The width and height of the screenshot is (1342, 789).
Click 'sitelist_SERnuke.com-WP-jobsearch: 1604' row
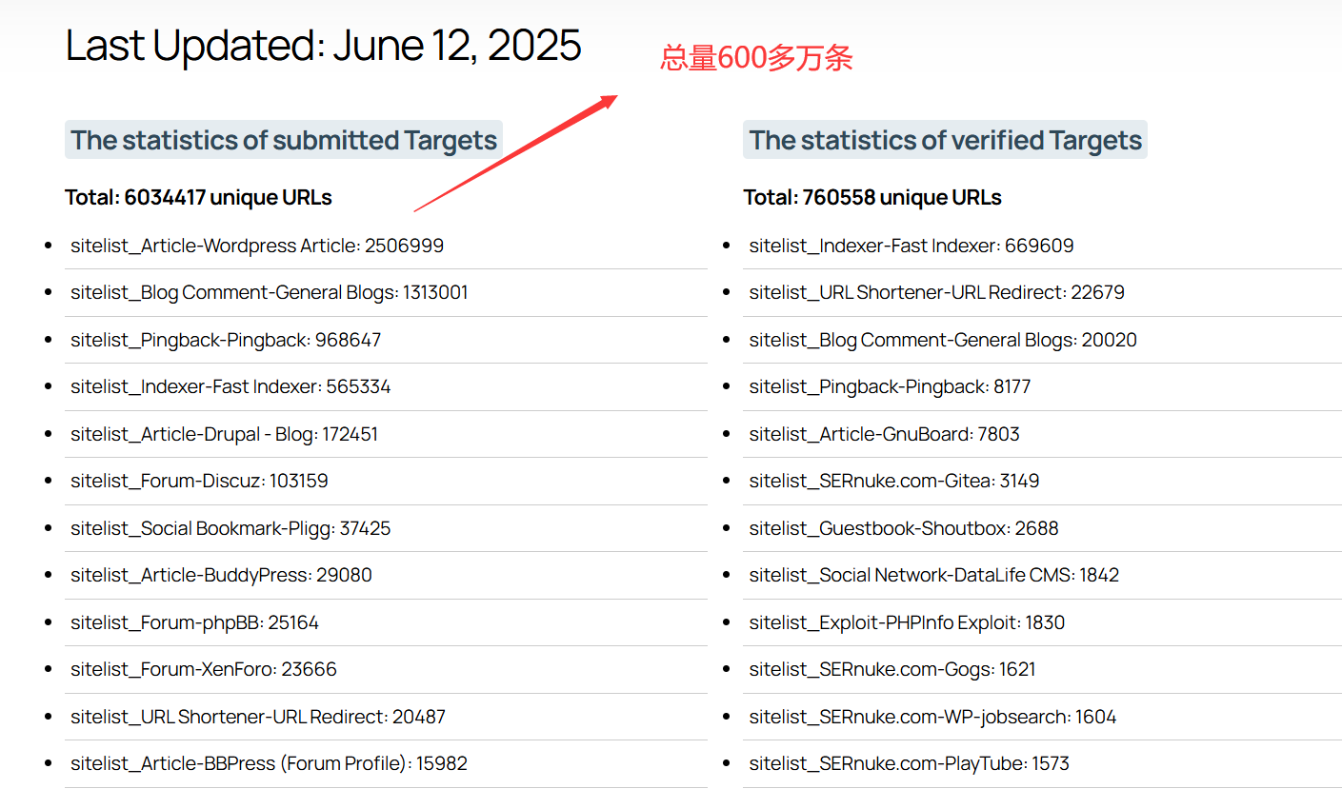[x=1042, y=717]
